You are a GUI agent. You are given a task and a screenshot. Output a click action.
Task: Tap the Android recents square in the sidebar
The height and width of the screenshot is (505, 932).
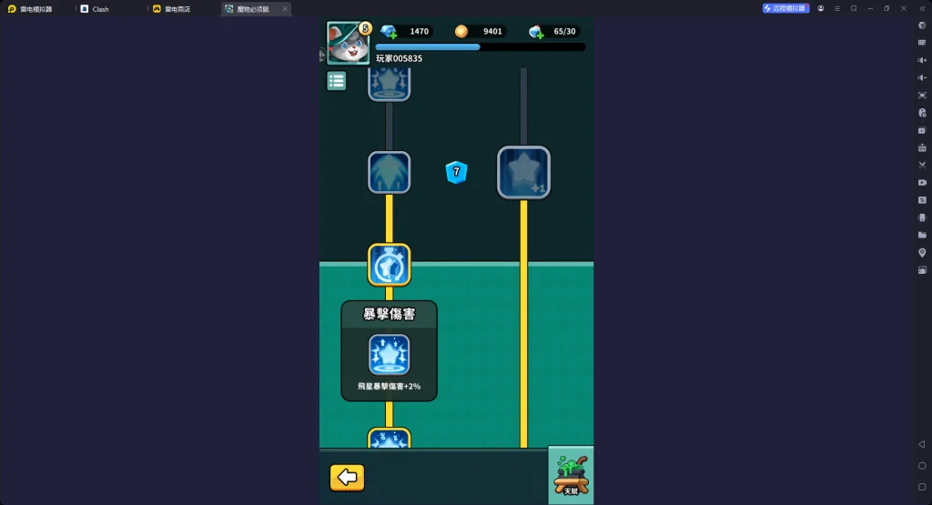click(922, 487)
